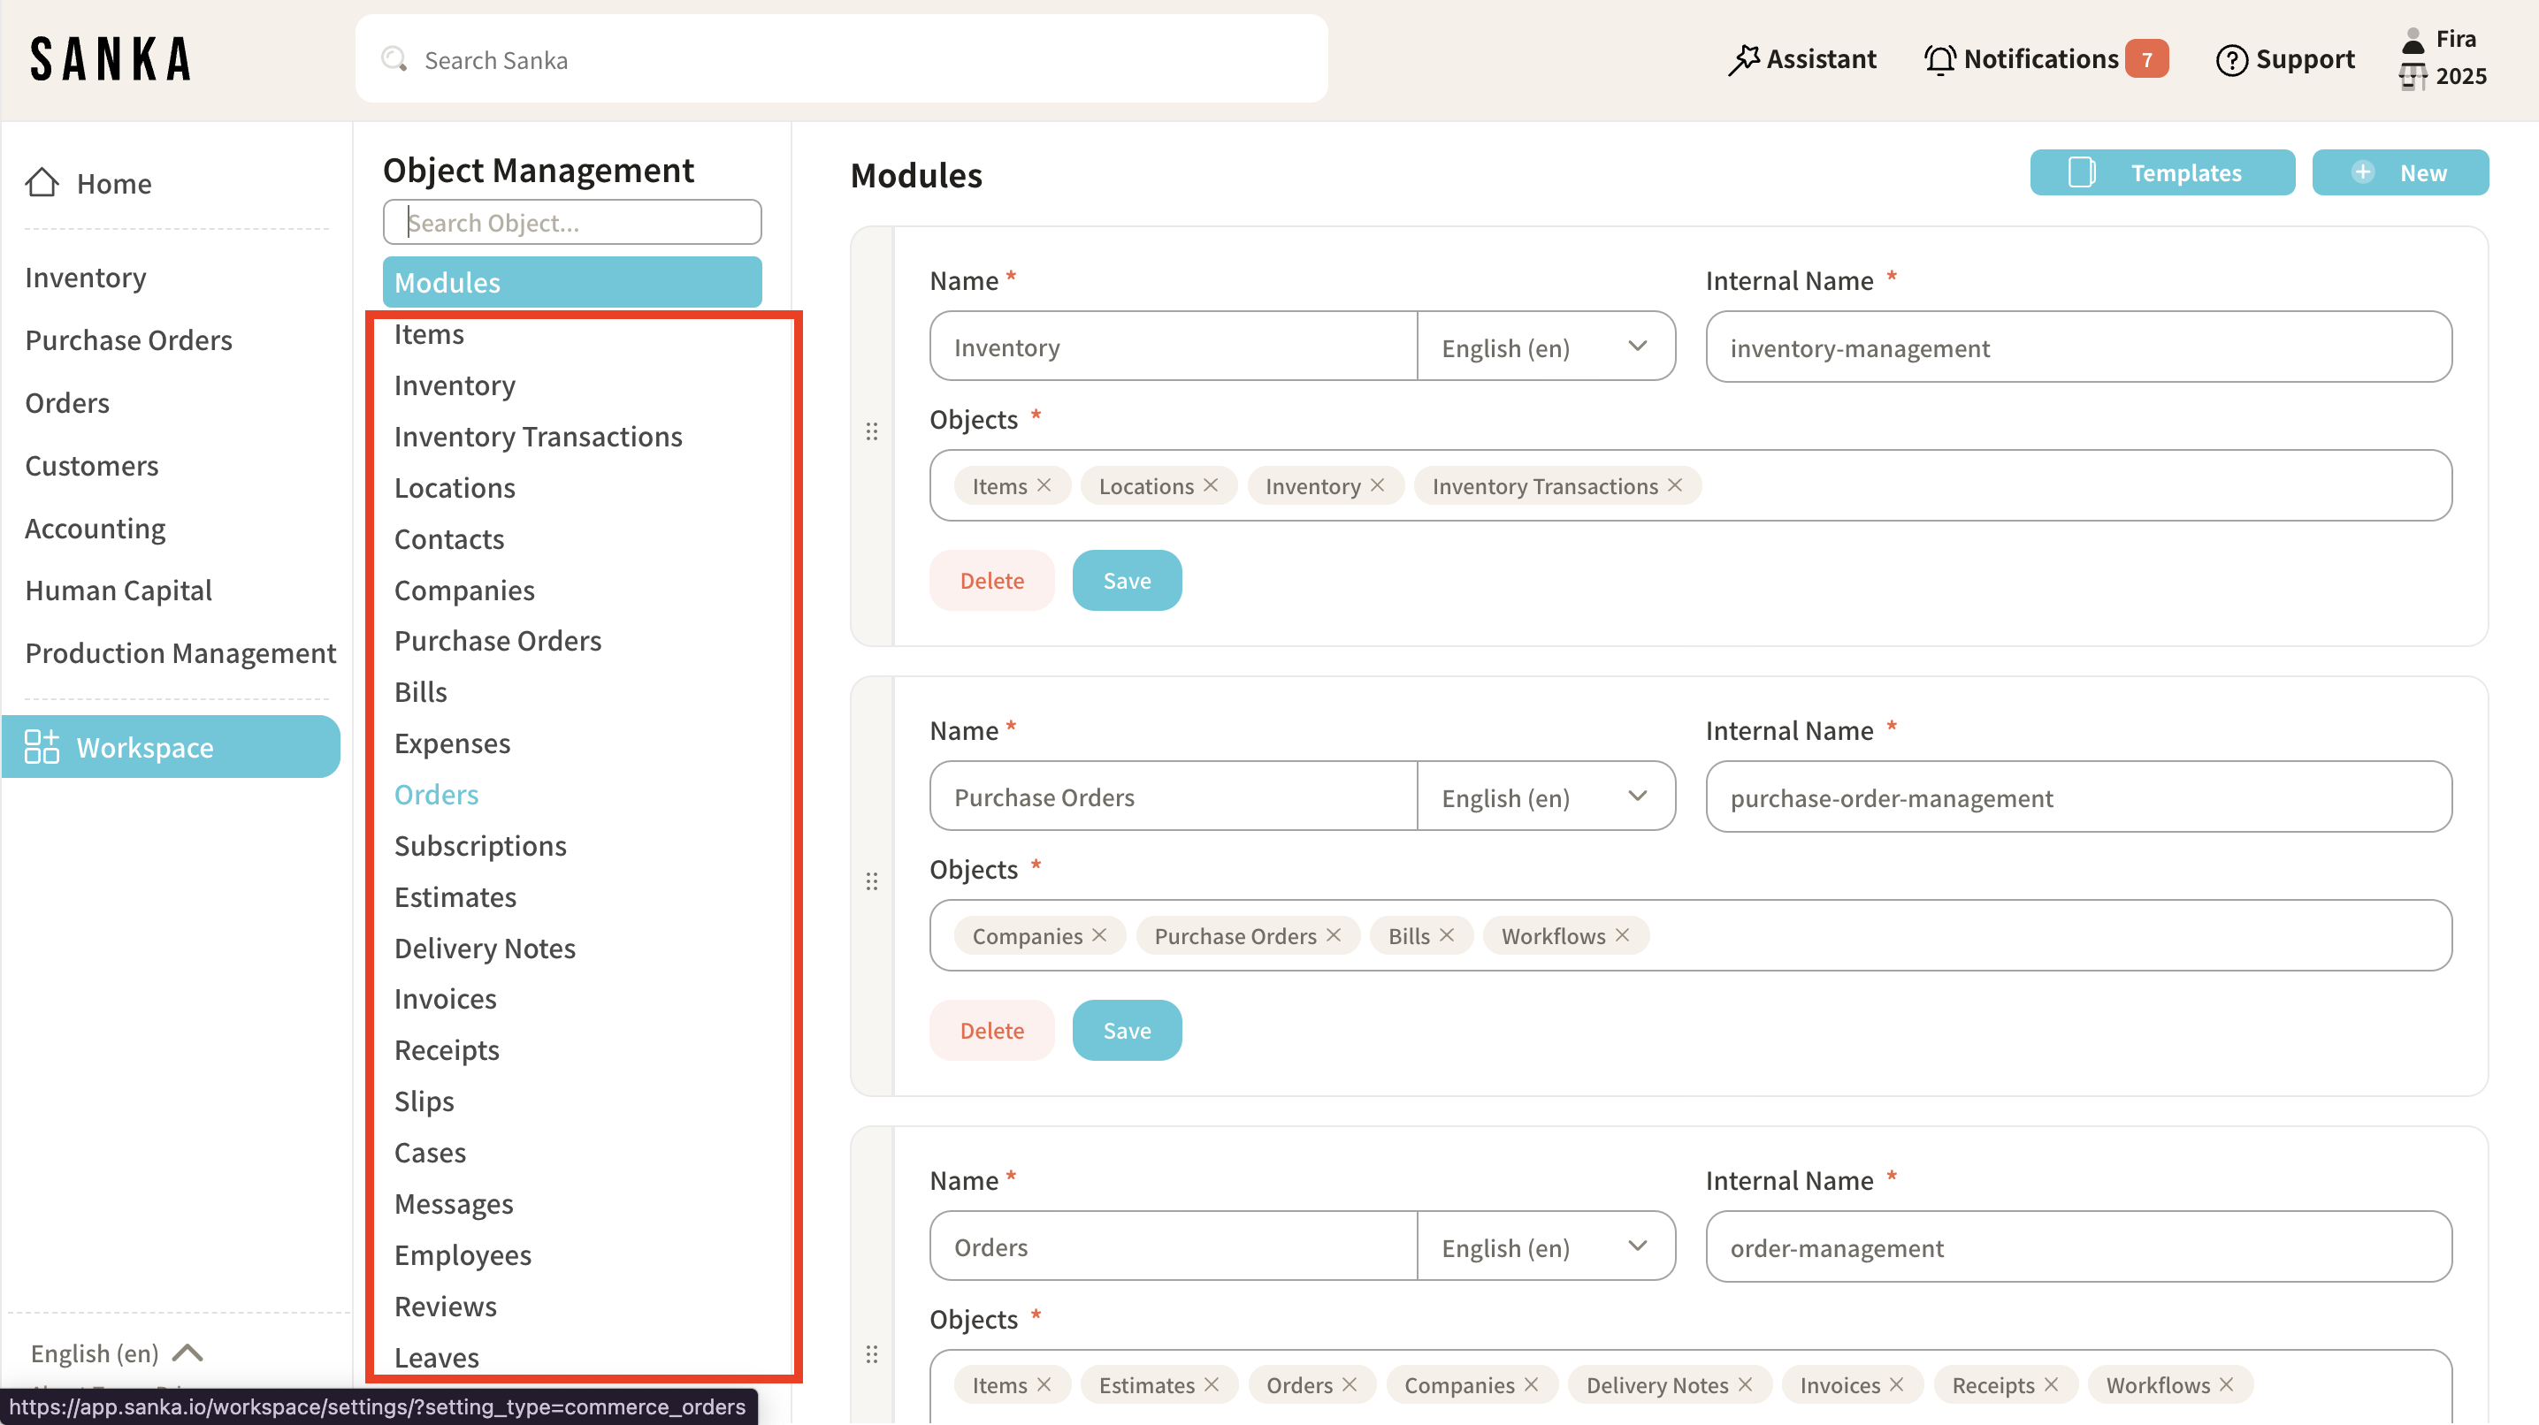Click drag handle of Inventory module card
The image size is (2539, 1425).
coord(871,431)
